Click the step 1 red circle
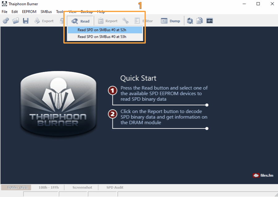Viewport: 278px width, 197px height. 112,91
